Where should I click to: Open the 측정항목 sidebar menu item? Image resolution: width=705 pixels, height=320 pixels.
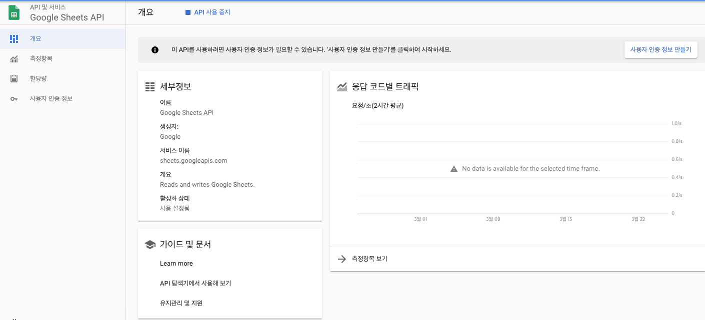(x=62, y=58)
